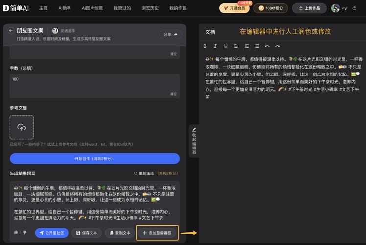Collapse editor via 收起编辑器 side tab
Viewport: 366px width, 245px height.
(x=194, y=141)
